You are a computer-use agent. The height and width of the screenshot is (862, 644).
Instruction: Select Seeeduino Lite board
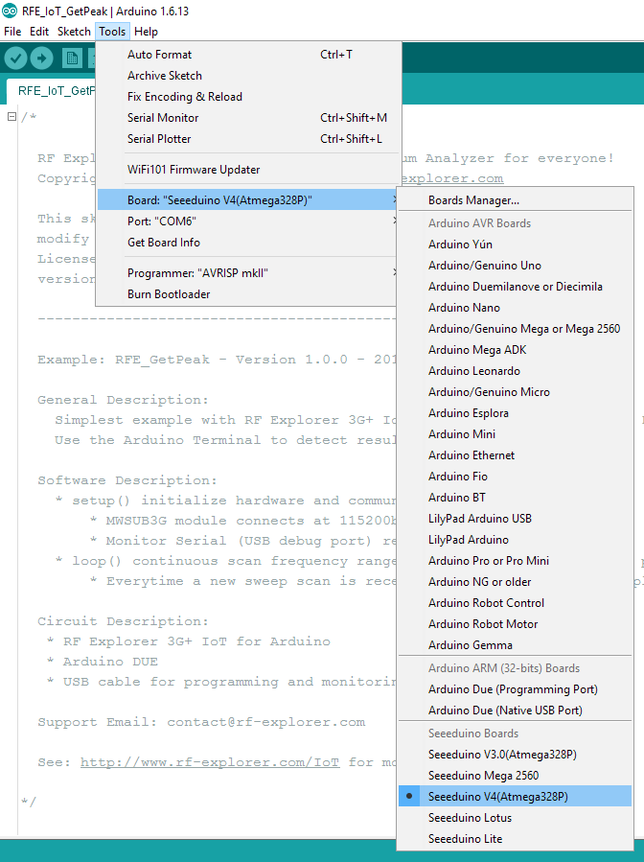coord(515,839)
